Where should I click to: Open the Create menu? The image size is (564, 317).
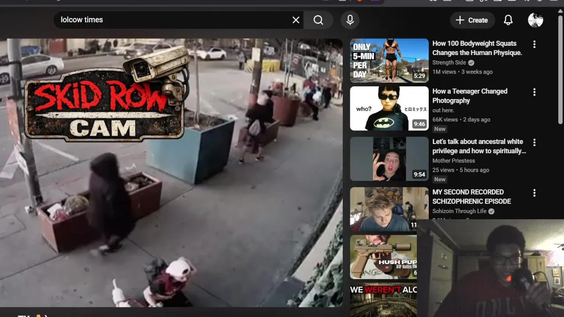click(x=472, y=20)
